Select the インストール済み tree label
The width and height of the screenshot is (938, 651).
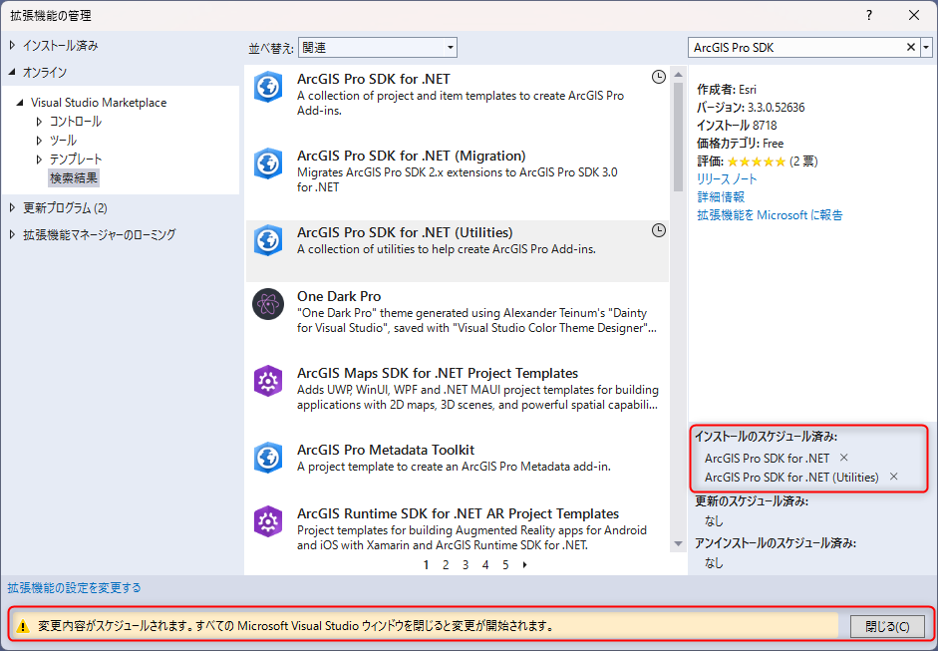(x=61, y=46)
